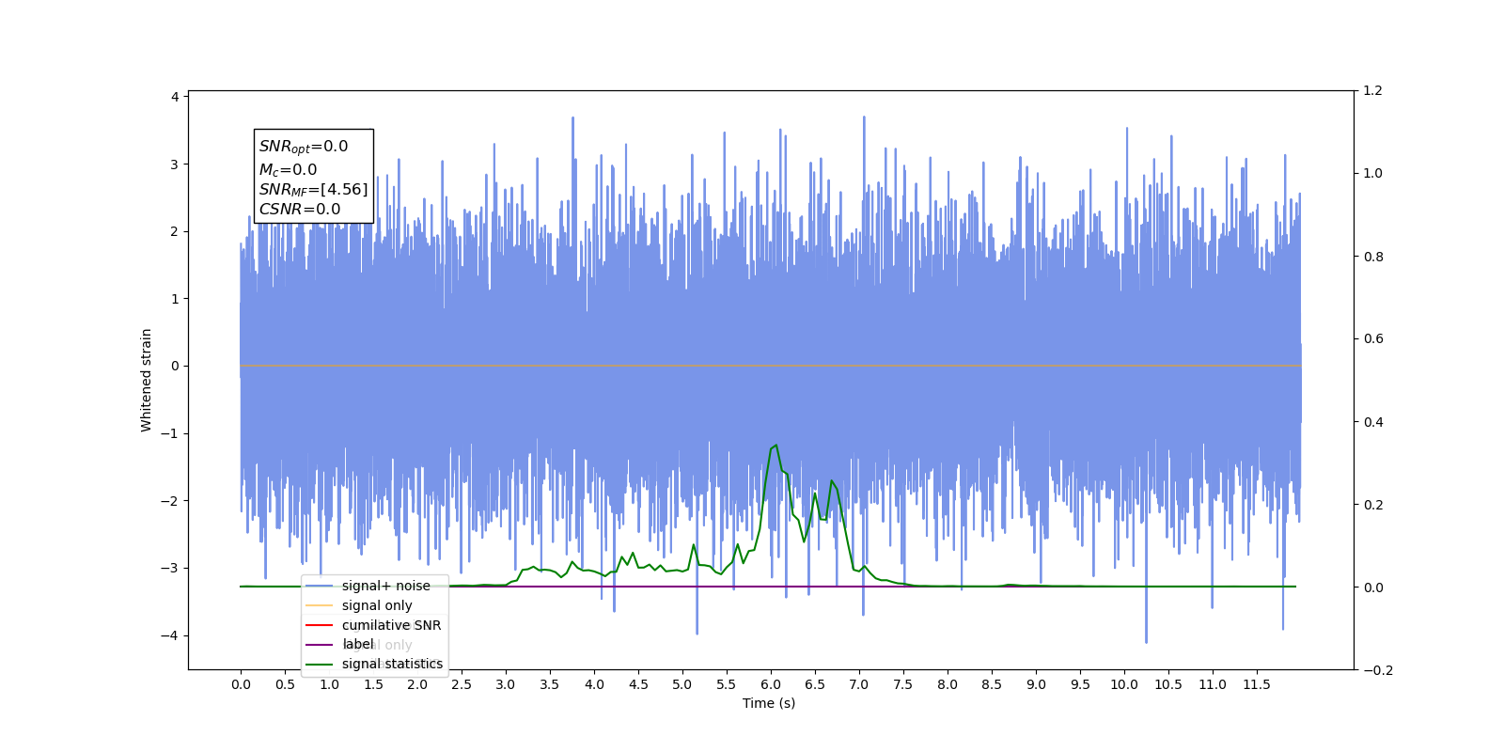Click the Time axis tick label 11.5

point(1257,684)
